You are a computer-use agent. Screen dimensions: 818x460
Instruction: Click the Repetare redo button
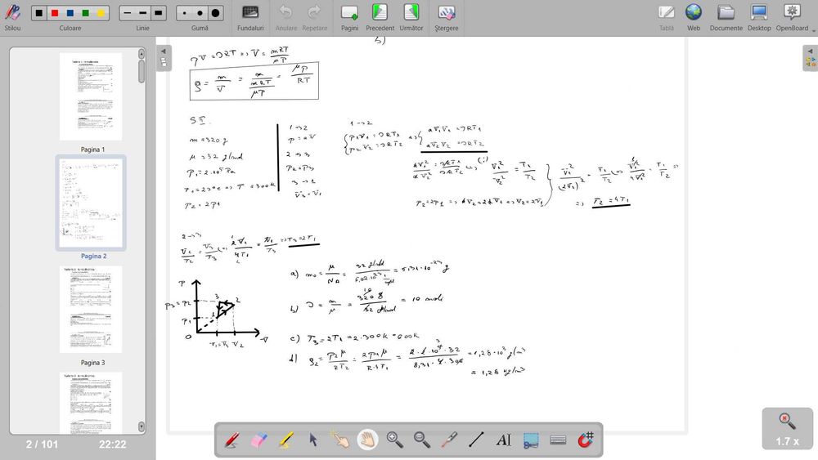pyautogui.click(x=315, y=17)
